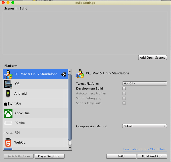The width and height of the screenshot is (171, 162).
Task: Click the Scenes In Build heading
Action: pos(16,8)
